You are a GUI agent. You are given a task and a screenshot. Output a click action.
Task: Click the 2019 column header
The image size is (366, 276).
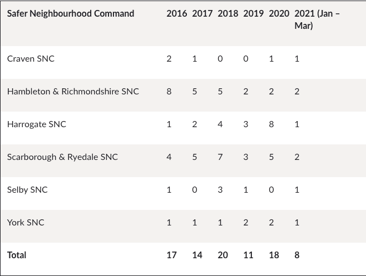click(253, 13)
